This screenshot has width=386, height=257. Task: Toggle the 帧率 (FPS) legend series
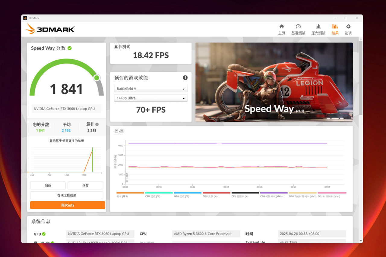coord(130,195)
